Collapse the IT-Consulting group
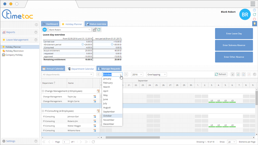Image resolution: width=258 pixels, height=145 pixels. 43,111
